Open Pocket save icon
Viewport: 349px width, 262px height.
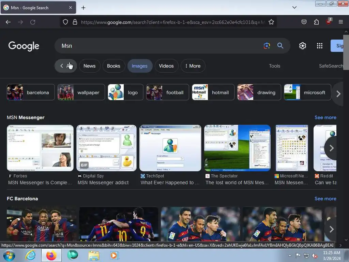pyautogui.click(x=304, y=22)
